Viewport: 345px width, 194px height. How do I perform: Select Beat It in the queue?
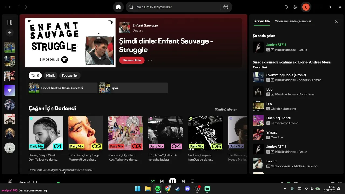[x=271, y=161]
